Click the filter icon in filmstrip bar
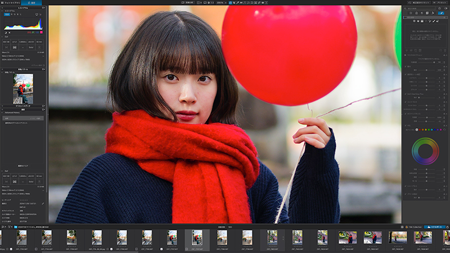450x253 pixels. pyautogui.click(x=9, y=227)
